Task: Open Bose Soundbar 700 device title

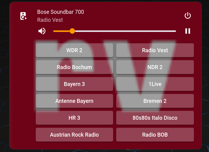Action: 60,12
